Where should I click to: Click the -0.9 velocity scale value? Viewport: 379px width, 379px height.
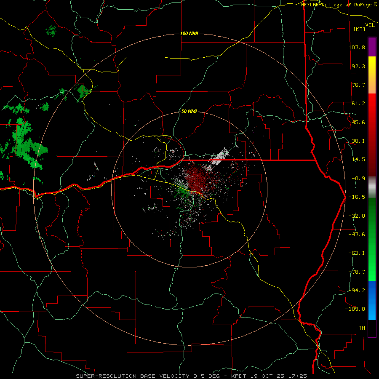point(358,179)
